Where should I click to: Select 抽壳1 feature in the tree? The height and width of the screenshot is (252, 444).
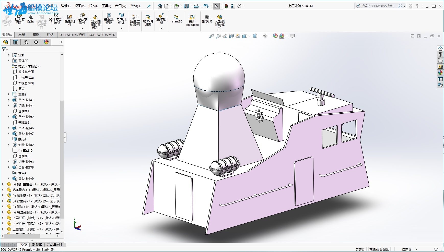[22, 139]
